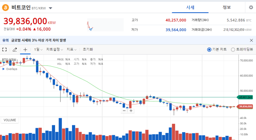Expand the Overlays disclosure triangle

click(4, 69)
